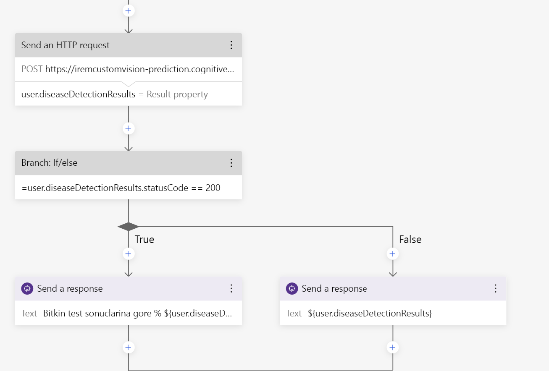Viewport: 549px width, 371px height.
Task: Click the plus icon at the top of the flow
Action: click(x=128, y=10)
